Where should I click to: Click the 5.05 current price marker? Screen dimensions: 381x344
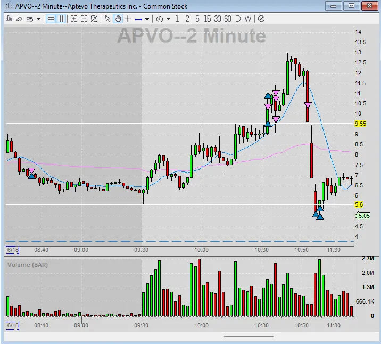pos(363,216)
